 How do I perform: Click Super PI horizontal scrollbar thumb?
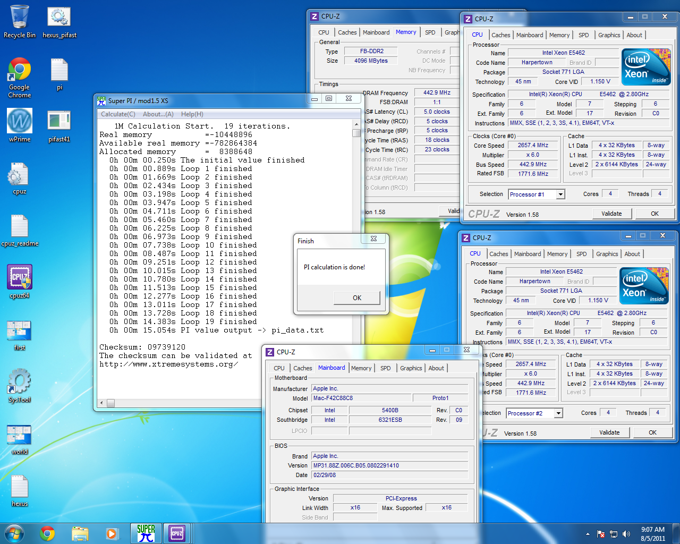coord(110,403)
